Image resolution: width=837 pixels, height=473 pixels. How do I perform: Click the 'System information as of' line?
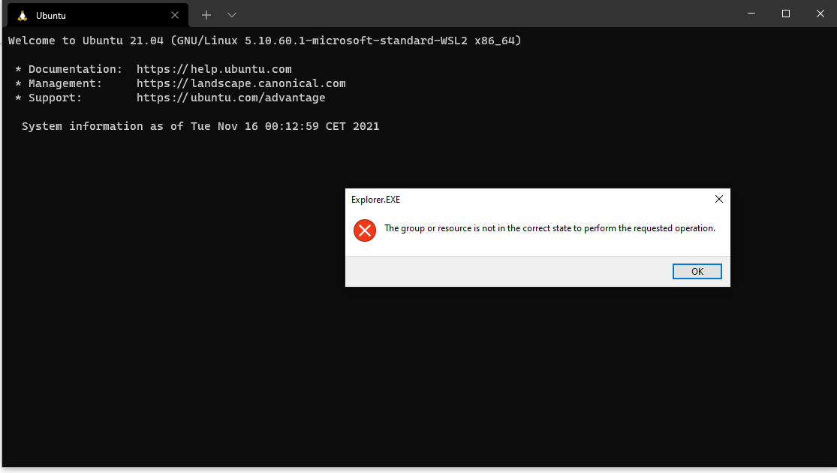(200, 127)
